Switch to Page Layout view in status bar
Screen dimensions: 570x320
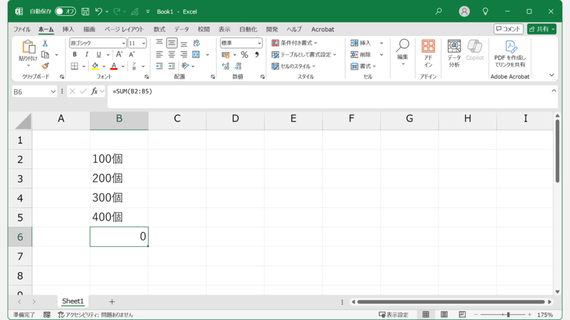point(444,314)
